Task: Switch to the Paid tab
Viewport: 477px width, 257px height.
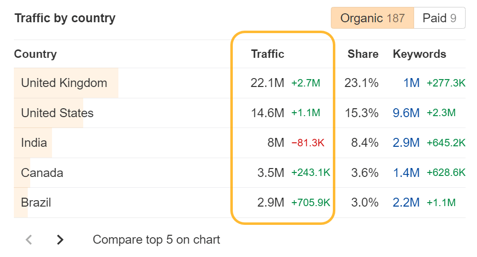Action: (x=439, y=18)
